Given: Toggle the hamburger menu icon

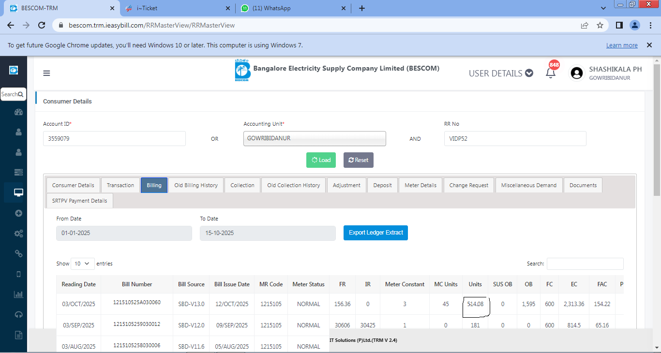Looking at the screenshot, I should click(46, 74).
